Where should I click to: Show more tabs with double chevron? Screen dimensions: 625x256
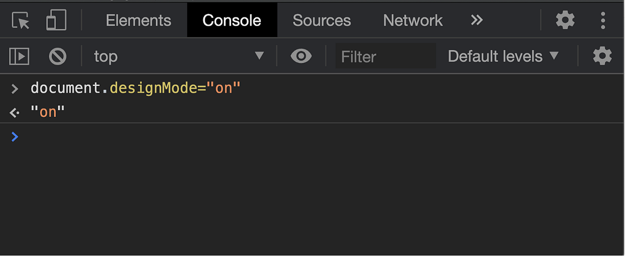(x=477, y=20)
